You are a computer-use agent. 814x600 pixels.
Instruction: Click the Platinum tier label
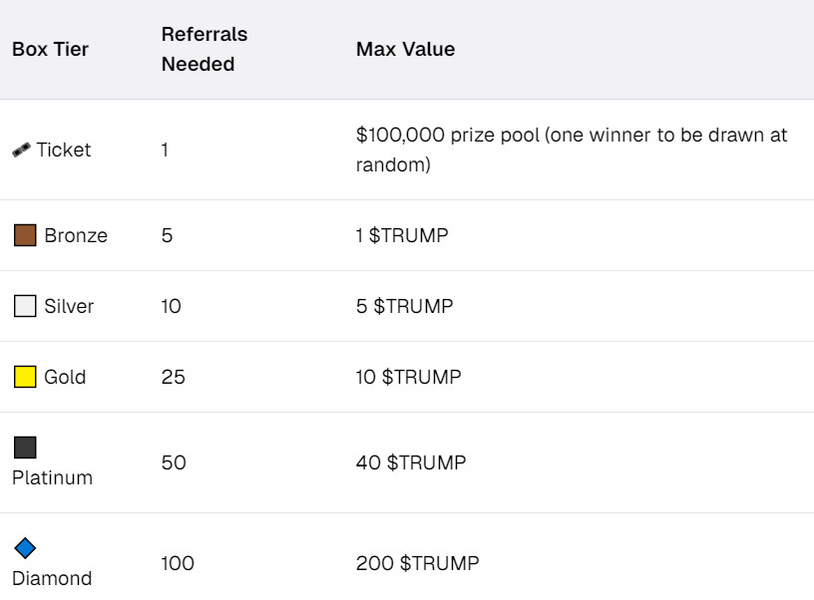[x=53, y=477]
